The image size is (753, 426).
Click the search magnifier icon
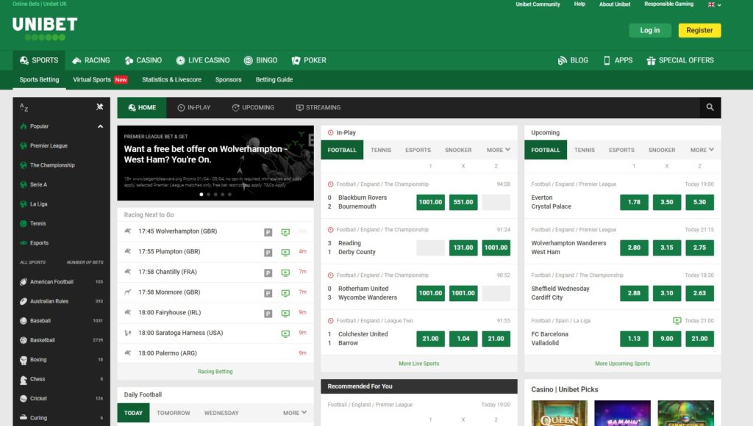tap(710, 107)
